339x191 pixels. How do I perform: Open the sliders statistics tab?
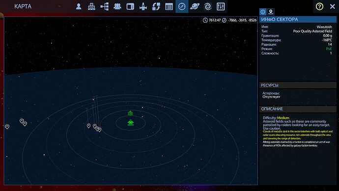point(221,6)
